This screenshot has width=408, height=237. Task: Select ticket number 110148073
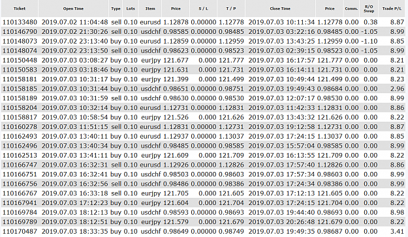coord(20,41)
